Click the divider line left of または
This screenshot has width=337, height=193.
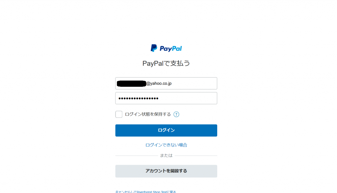[x=137, y=156]
